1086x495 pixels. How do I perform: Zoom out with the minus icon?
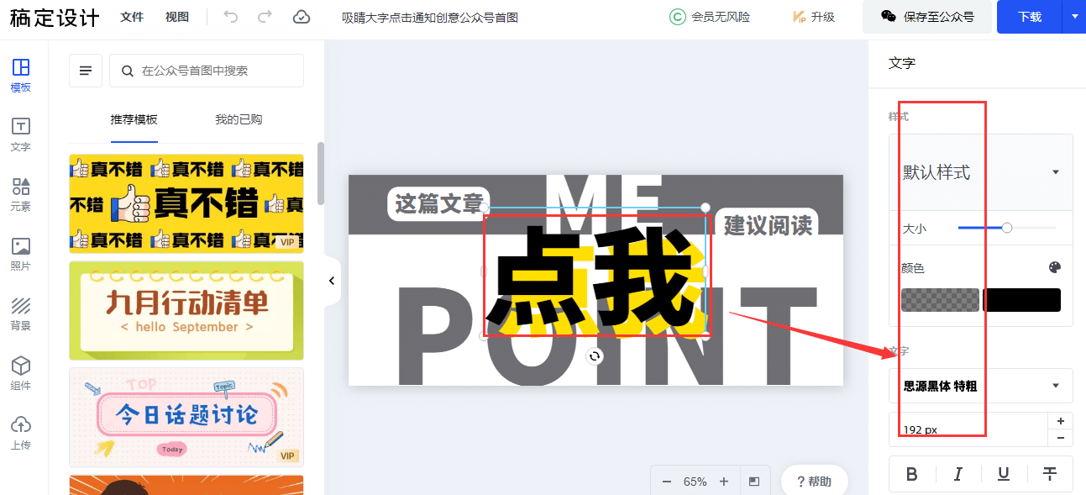click(667, 482)
